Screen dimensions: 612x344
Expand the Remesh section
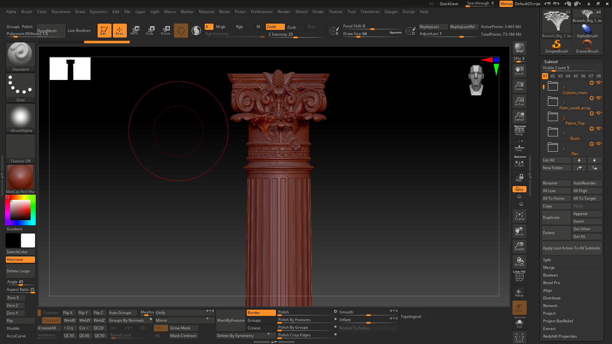pos(550,306)
